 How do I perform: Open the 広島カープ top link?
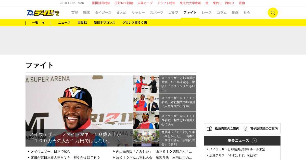[x=145, y=3]
